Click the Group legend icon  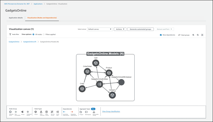tap(22, 112)
